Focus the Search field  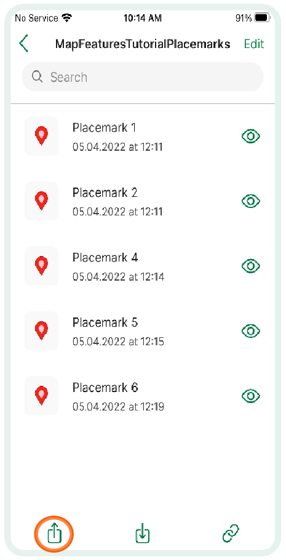click(143, 77)
